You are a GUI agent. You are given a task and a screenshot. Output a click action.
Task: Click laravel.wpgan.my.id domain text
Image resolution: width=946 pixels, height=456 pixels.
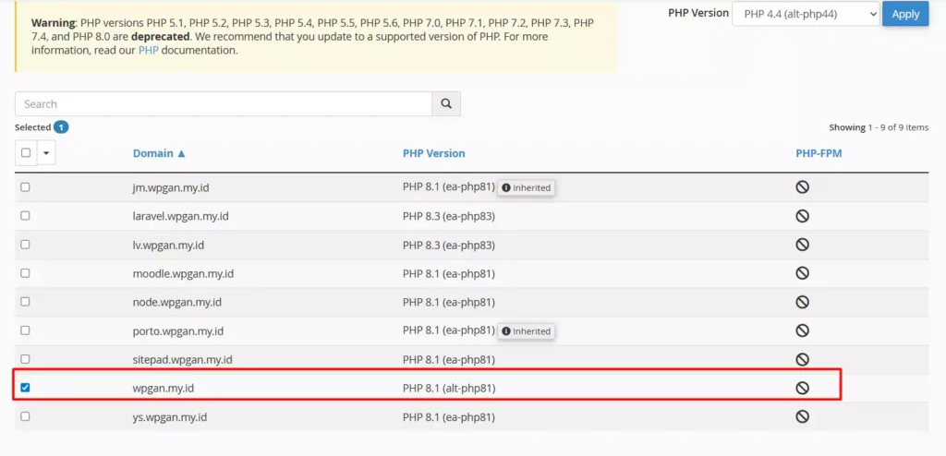point(180,216)
